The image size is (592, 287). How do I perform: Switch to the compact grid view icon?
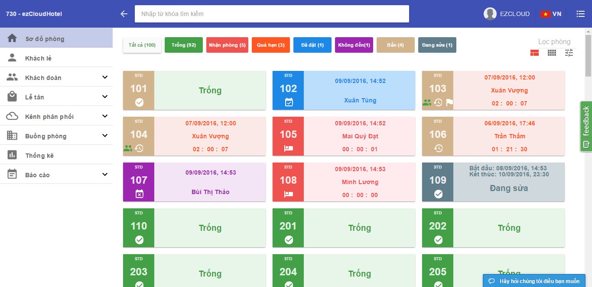point(552,53)
